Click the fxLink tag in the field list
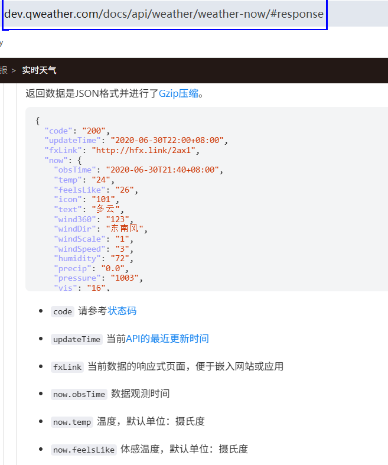Image resolution: width=388 pixels, height=465 pixels. pos(67,367)
